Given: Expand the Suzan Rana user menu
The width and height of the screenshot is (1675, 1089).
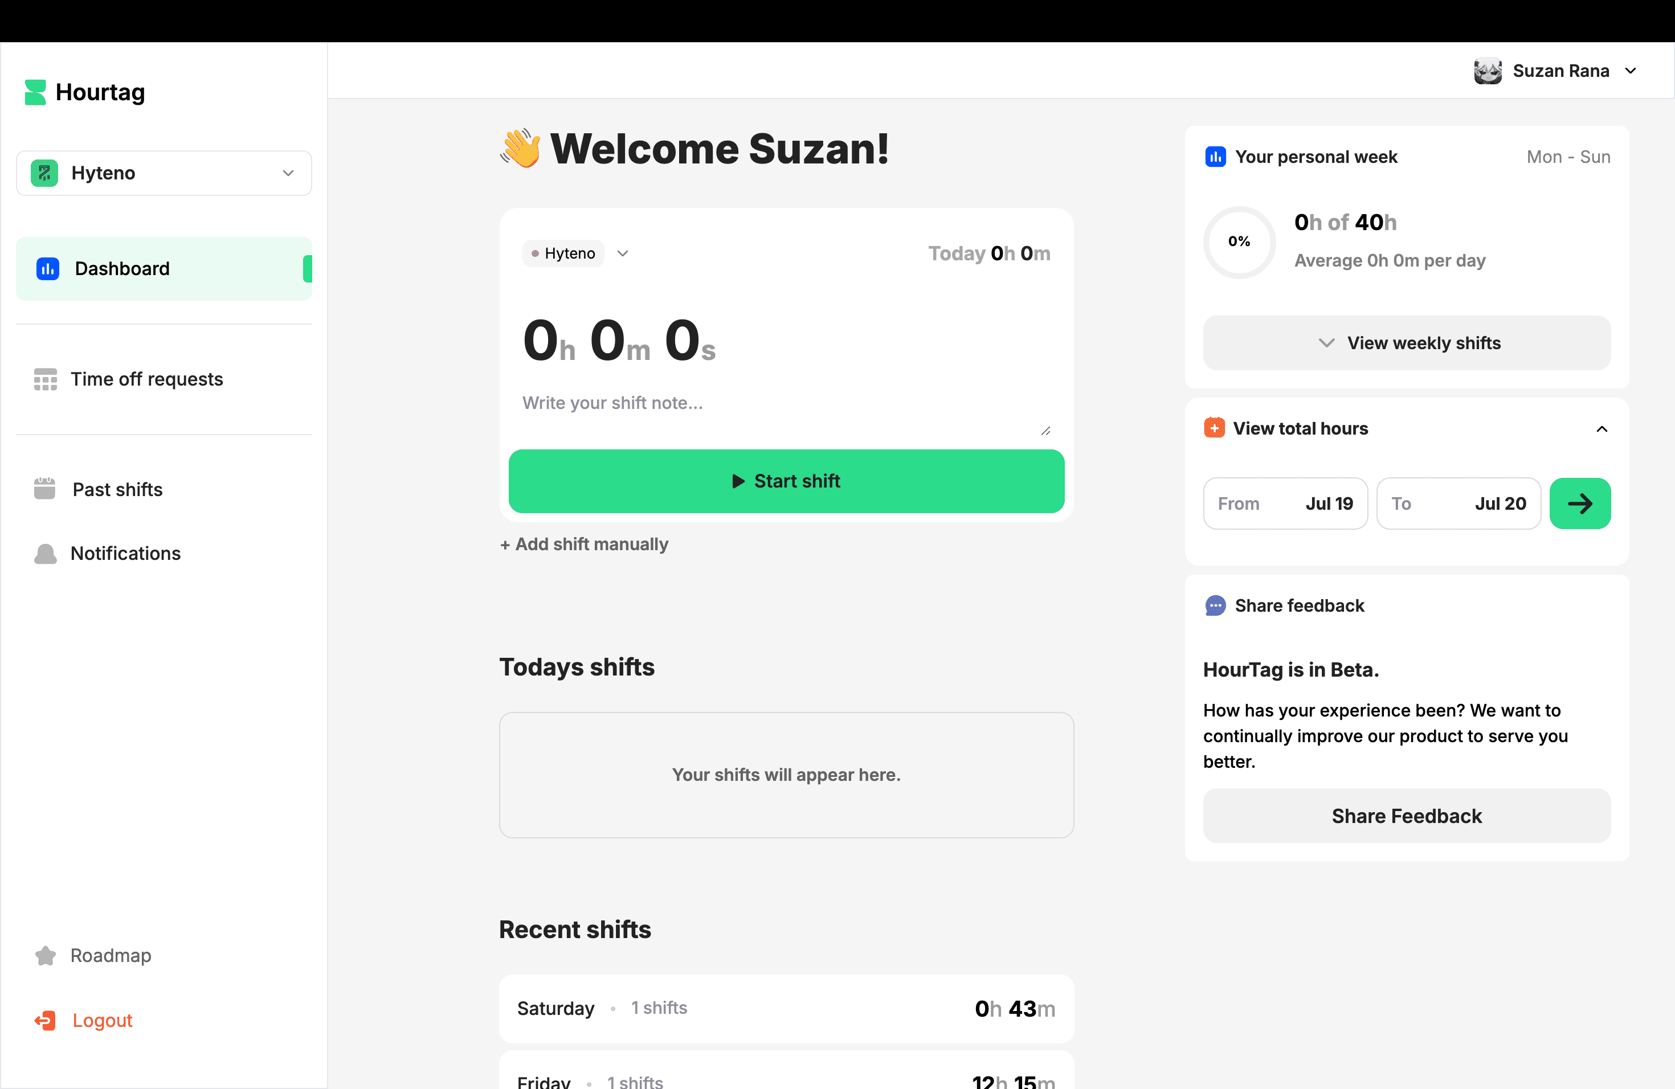Looking at the screenshot, I should click(x=1630, y=71).
